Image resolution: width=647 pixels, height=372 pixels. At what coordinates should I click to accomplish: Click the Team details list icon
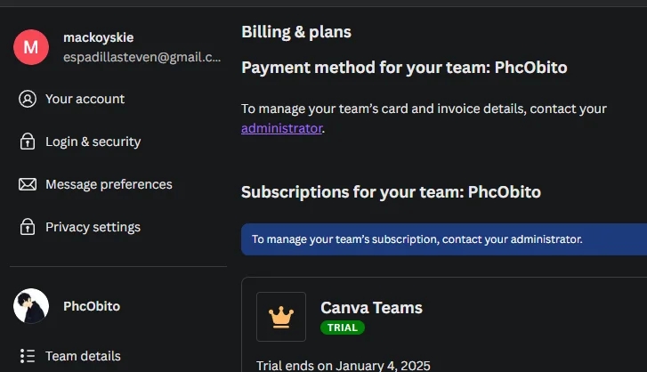(x=28, y=356)
